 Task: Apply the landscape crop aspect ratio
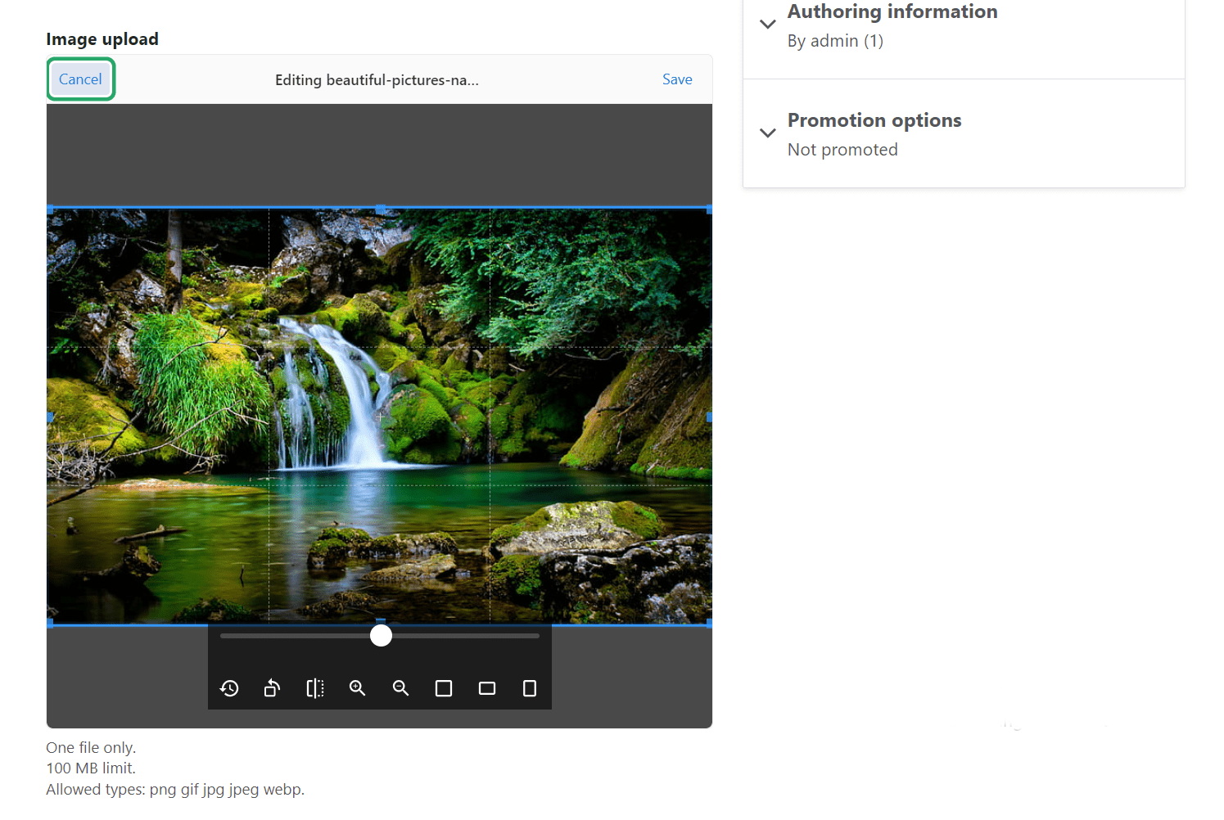(486, 688)
